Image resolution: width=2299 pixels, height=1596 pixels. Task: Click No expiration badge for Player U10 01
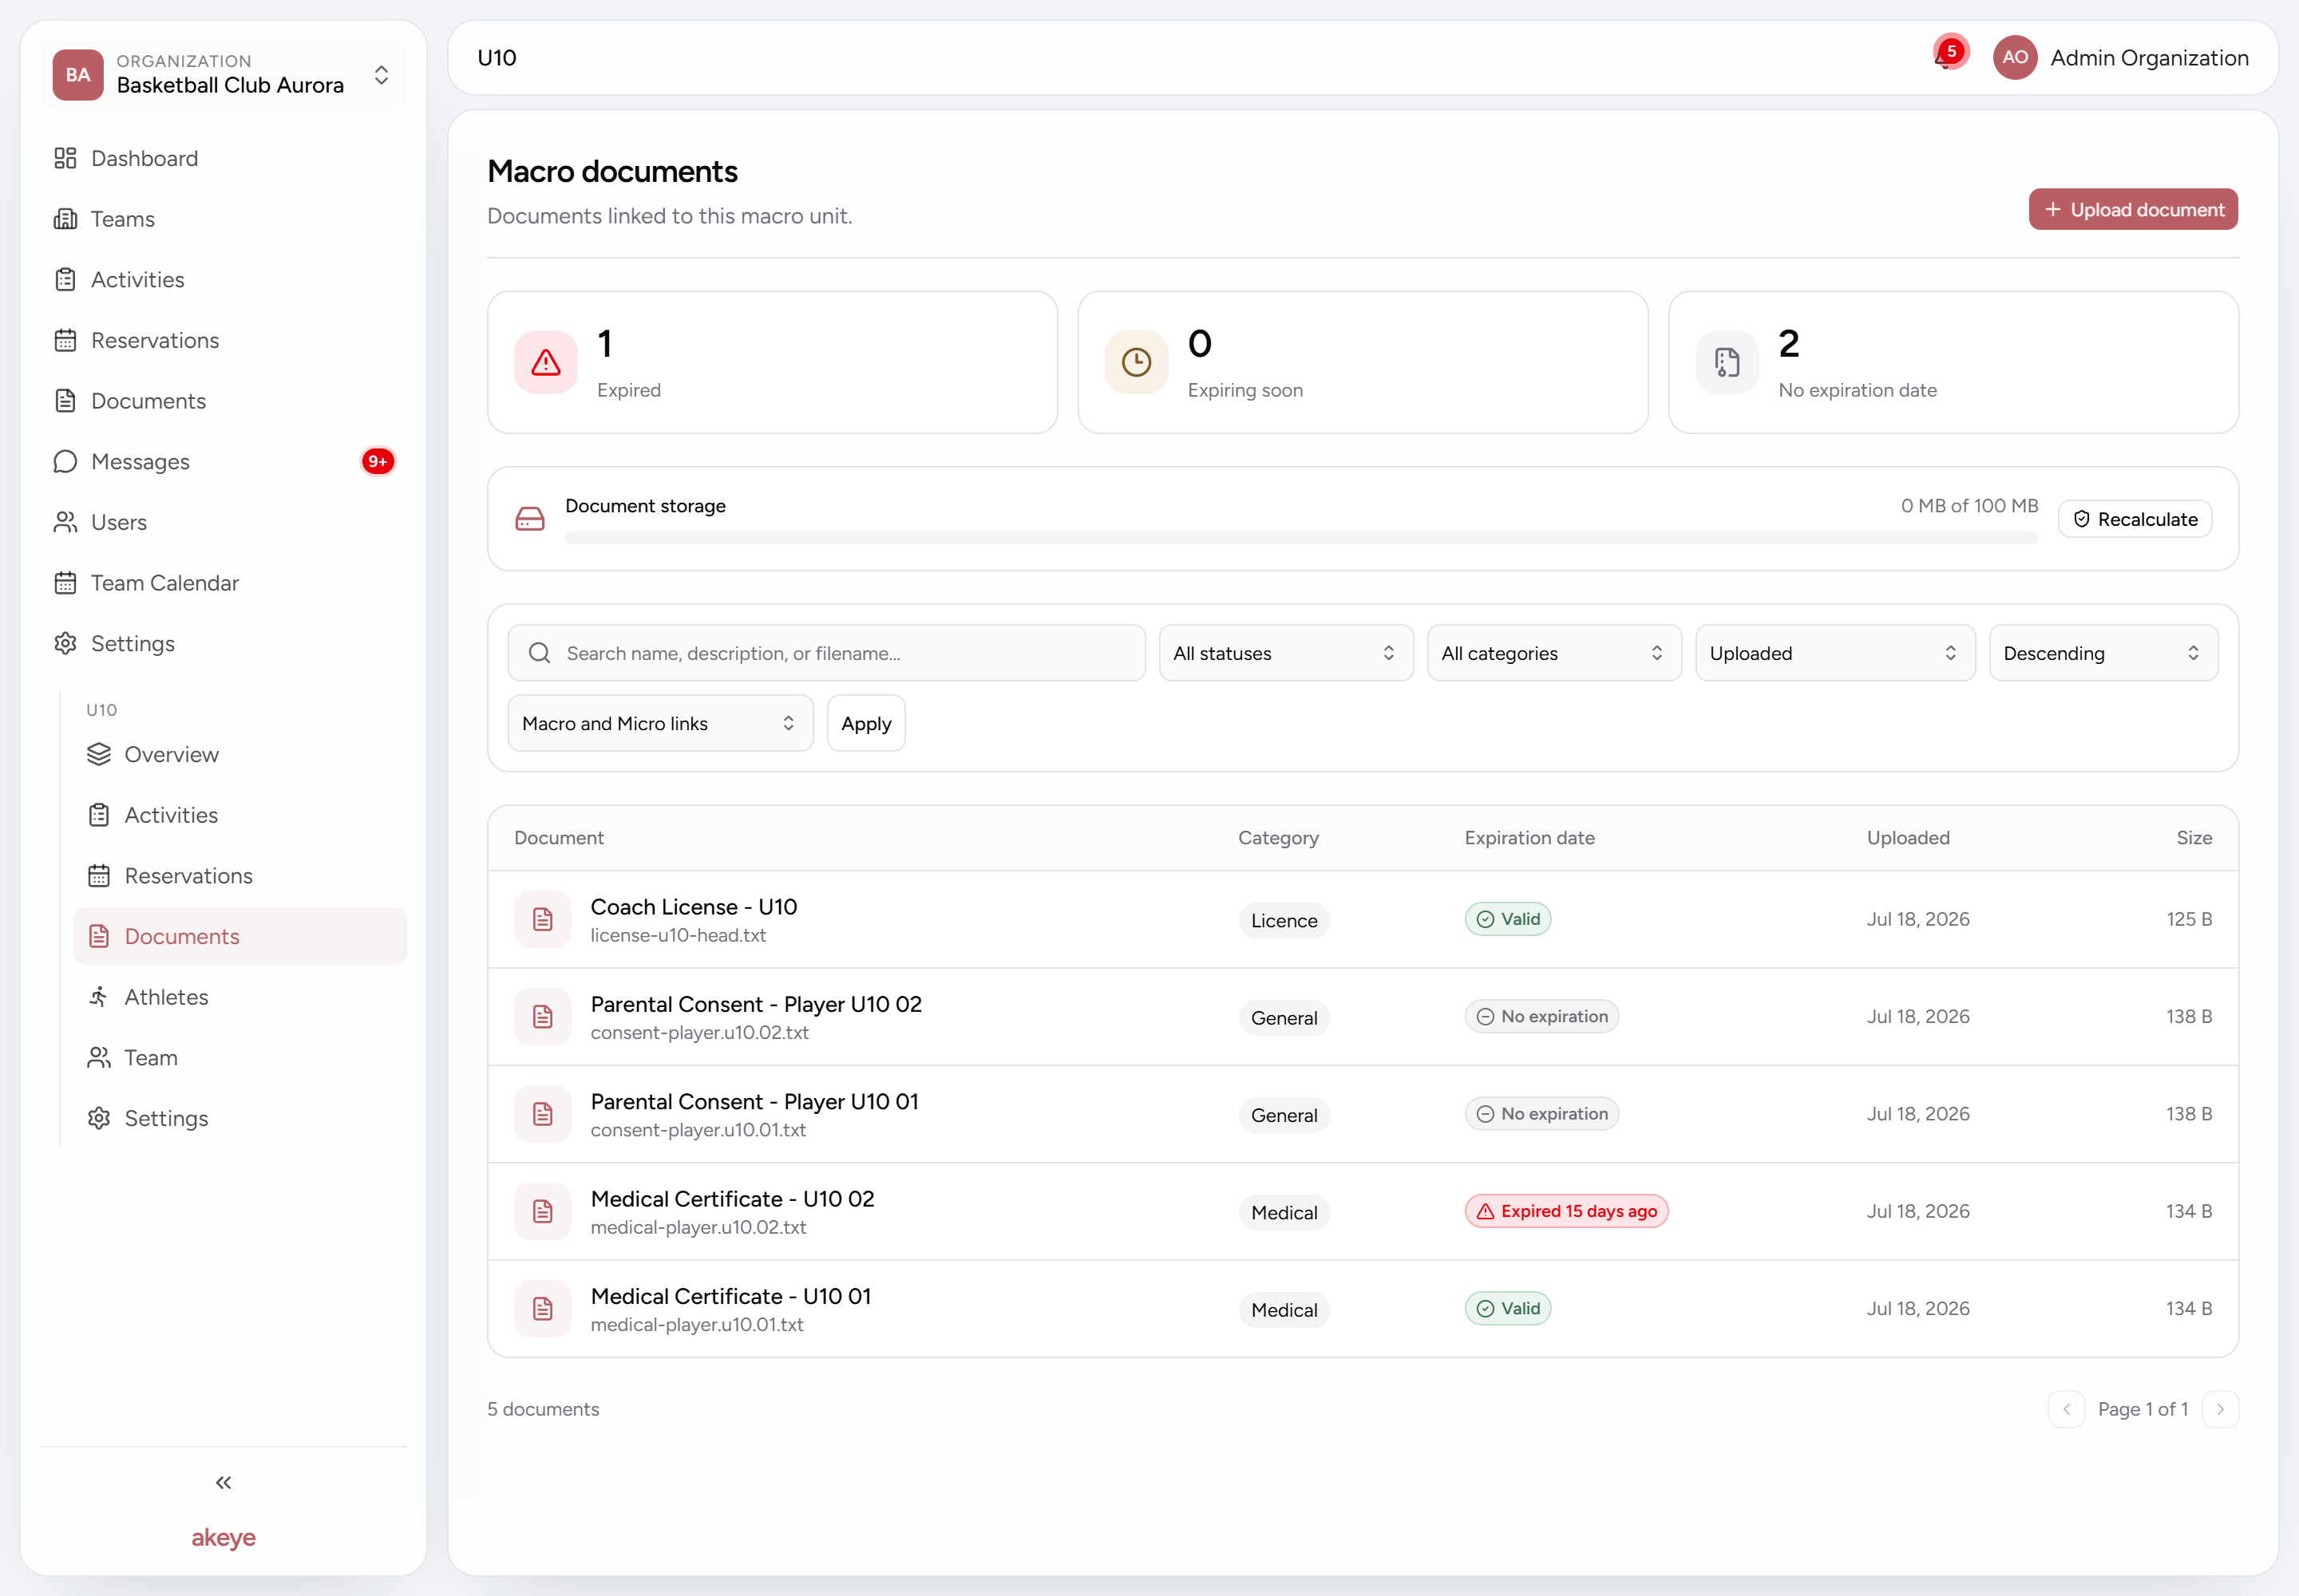(1541, 1114)
